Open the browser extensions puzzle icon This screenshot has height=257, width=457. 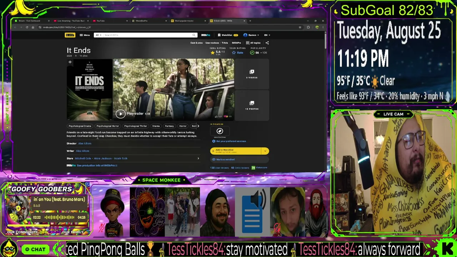pyautogui.click(x=308, y=27)
